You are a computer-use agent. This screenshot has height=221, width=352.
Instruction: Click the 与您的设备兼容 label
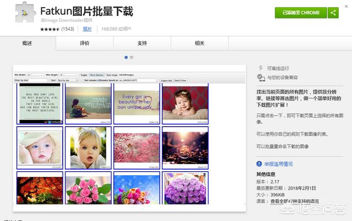click(x=282, y=78)
